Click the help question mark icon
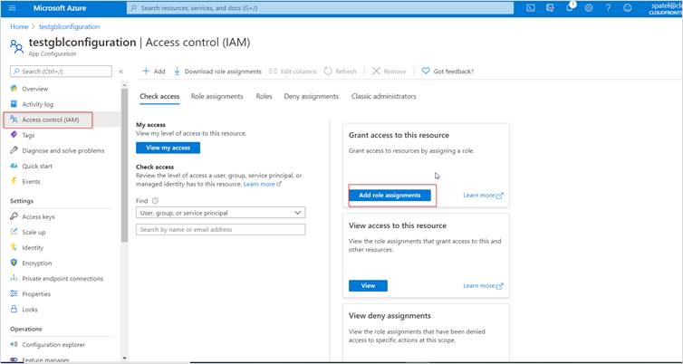 click(x=609, y=8)
